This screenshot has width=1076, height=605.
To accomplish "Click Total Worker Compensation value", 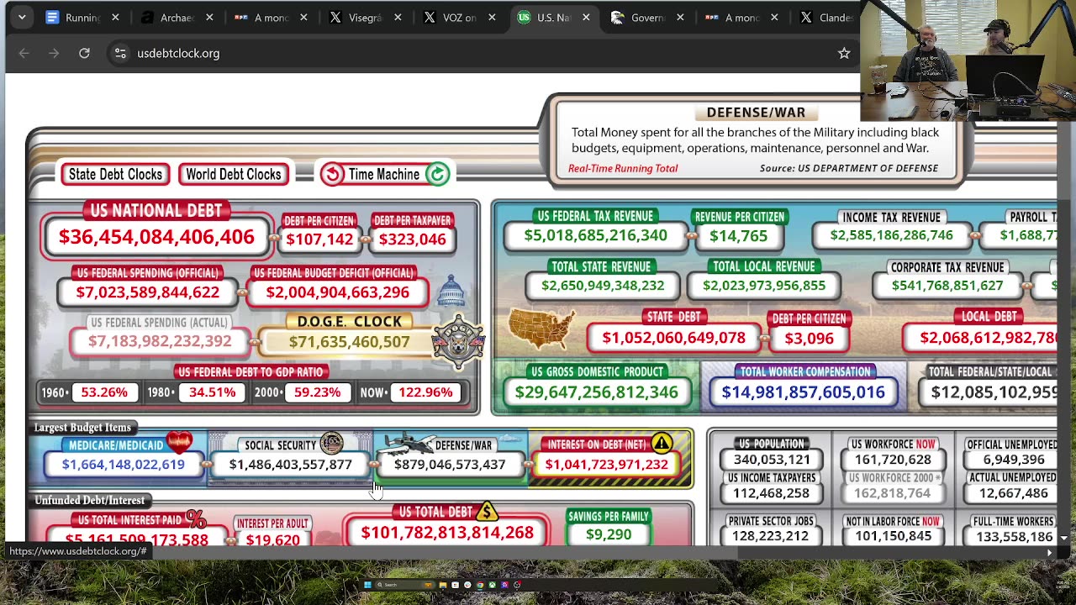I will pos(803,392).
